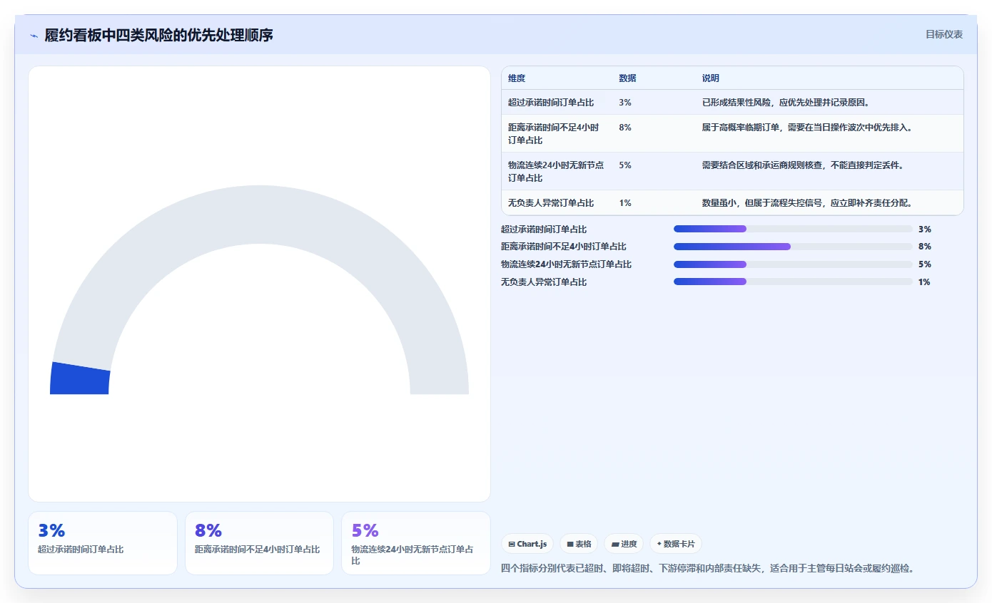The image size is (992, 603).
Task: Click the 1% value in the table
Action: click(625, 203)
